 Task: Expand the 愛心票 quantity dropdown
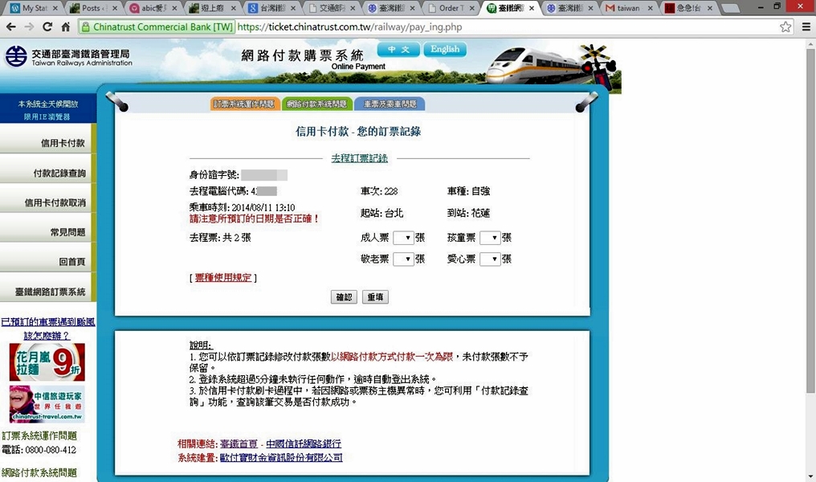pyautogui.click(x=490, y=259)
